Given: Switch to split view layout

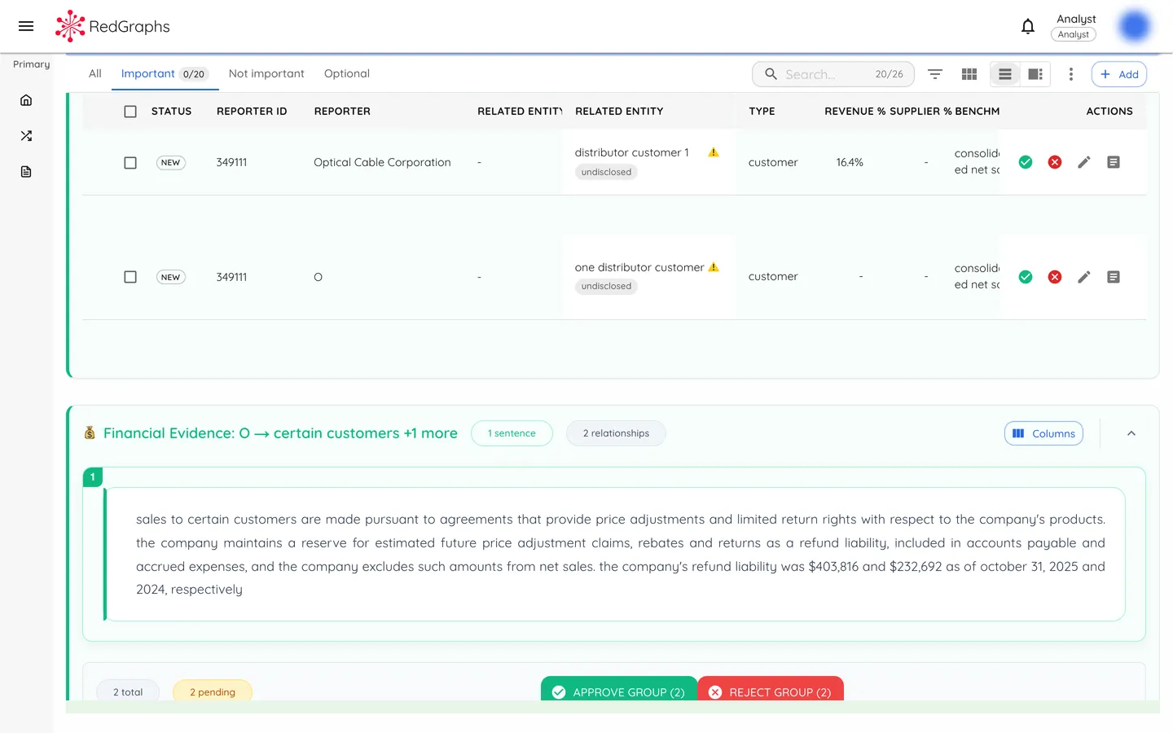Looking at the screenshot, I should pos(1035,73).
